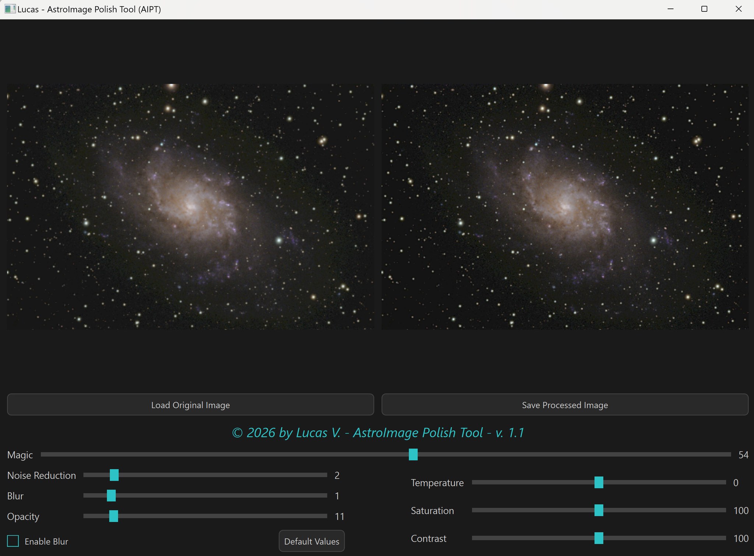754x556 pixels.
Task: Click Save Processed Image
Action: click(x=564, y=404)
